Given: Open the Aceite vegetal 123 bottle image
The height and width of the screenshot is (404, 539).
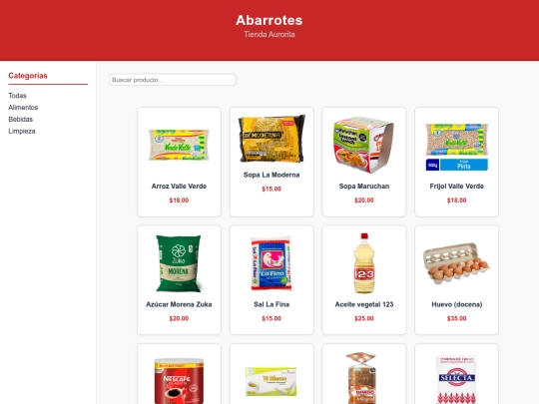Looking at the screenshot, I should click(x=364, y=263).
